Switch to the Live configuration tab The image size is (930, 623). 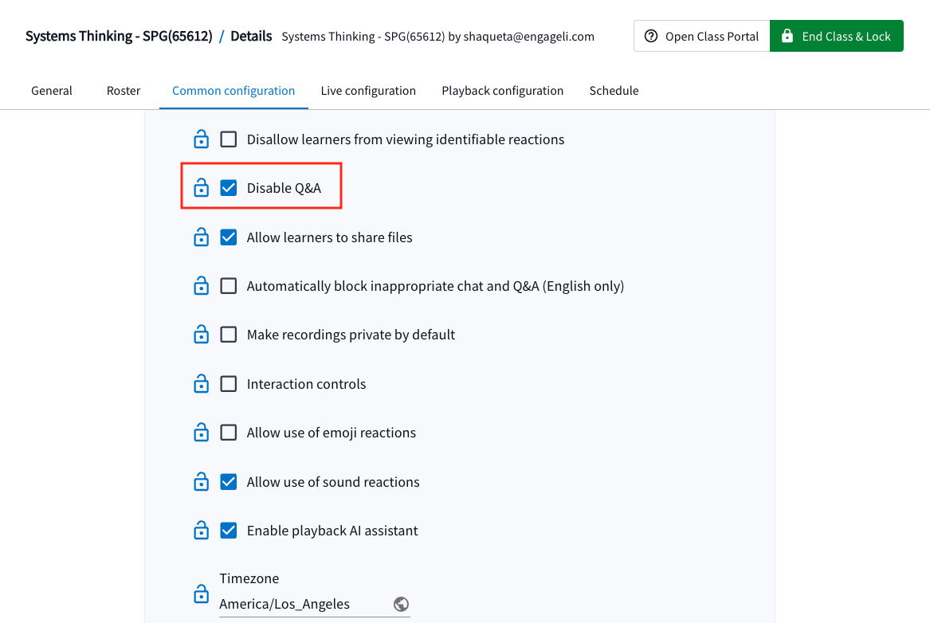(x=368, y=91)
